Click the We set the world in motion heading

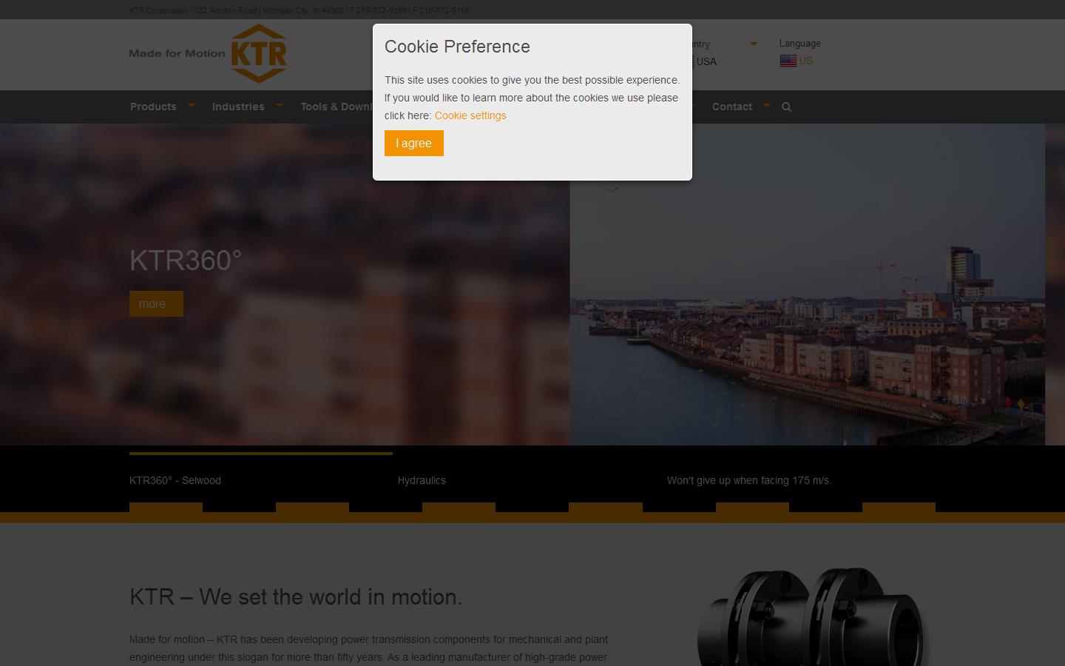click(296, 597)
